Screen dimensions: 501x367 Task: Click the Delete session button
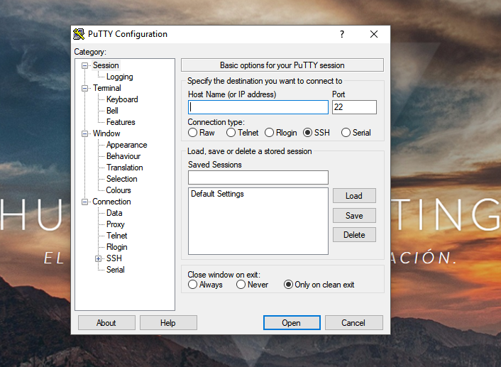tap(354, 235)
